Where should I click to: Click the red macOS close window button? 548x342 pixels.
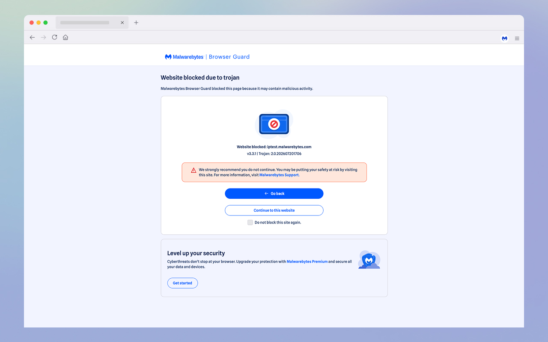(32, 23)
